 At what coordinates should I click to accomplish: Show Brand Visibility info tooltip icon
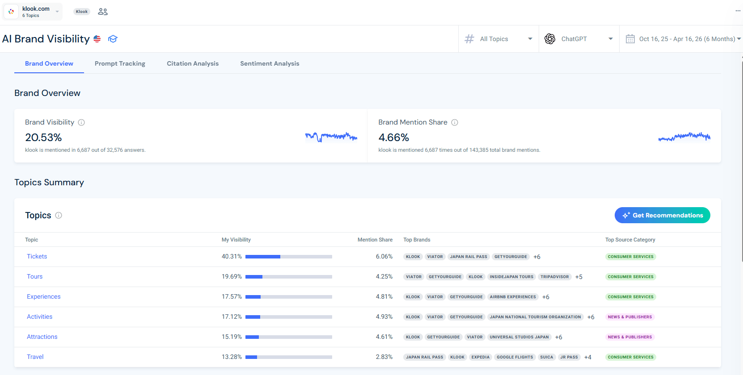tap(81, 122)
